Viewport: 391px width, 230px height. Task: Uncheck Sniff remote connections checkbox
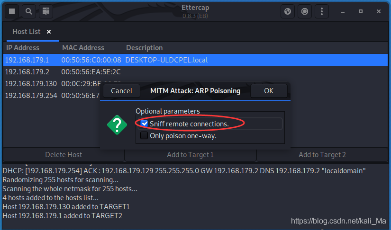[144, 124]
